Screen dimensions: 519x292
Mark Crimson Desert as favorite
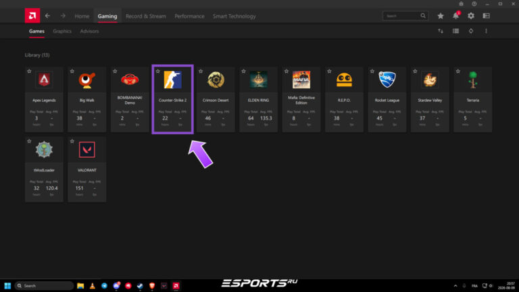pyautogui.click(x=201, y=71)
